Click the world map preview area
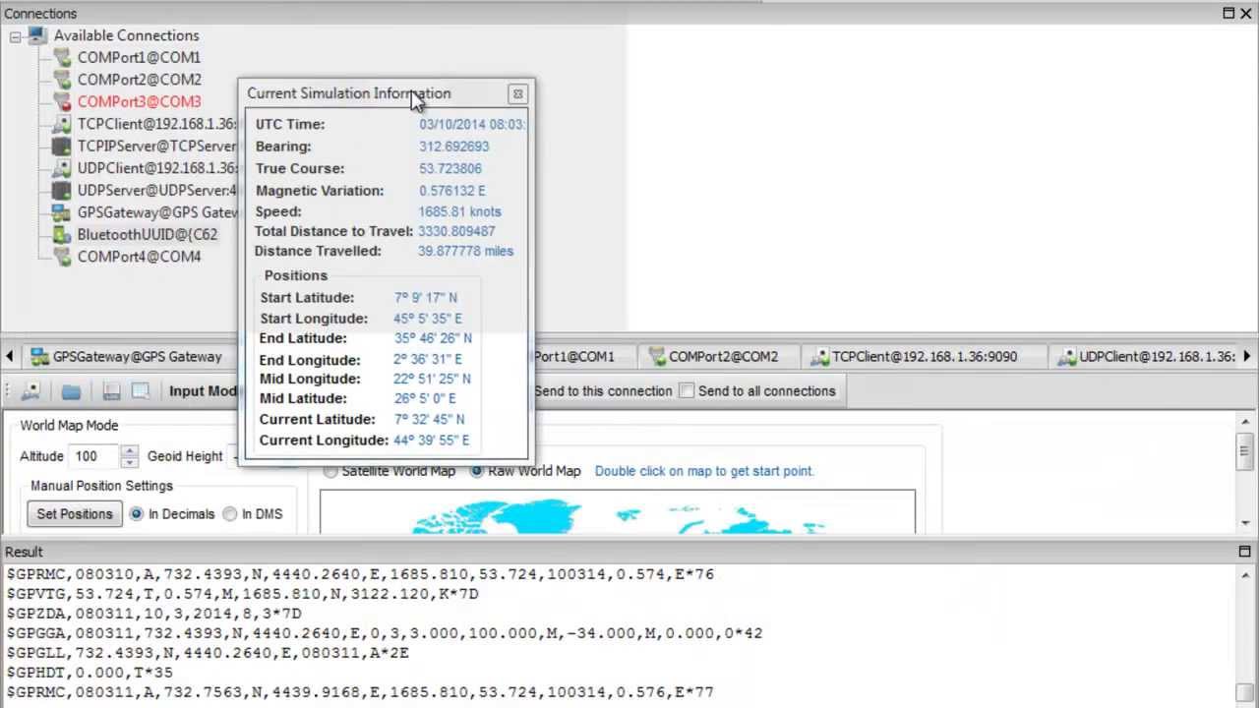This screenshot has height=708, width=1259. 617,511
